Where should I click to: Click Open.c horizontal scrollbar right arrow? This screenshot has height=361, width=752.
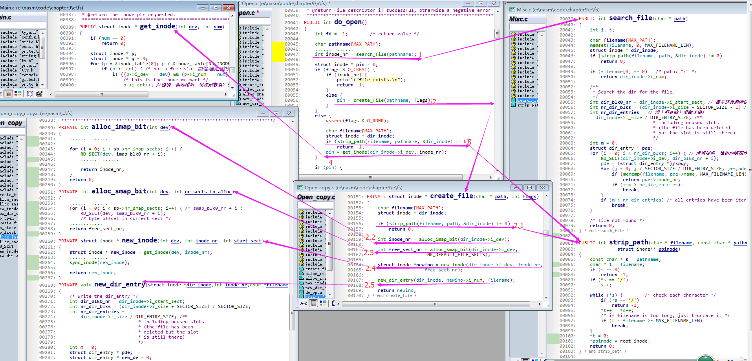pos(491,178)
